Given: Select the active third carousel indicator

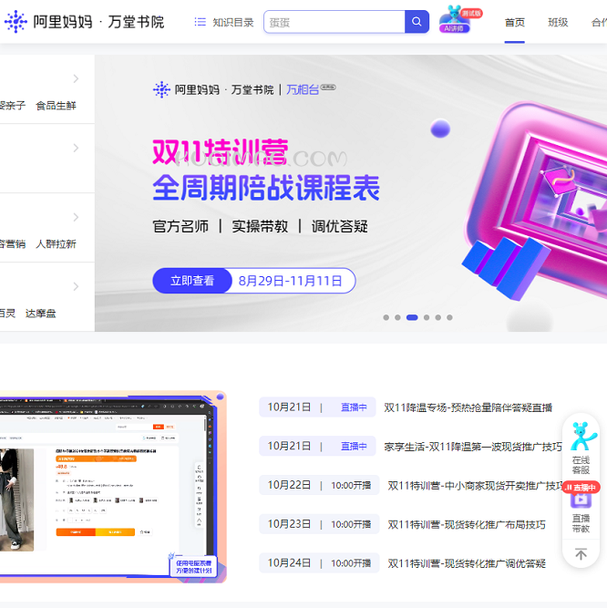Looking at the screenshot, I should tap(412, 317).
